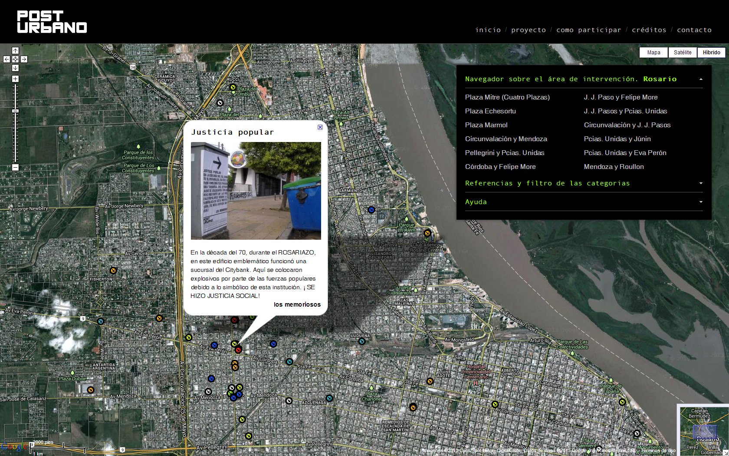Click the Post Urbano logo
Viewport: 729px width, 456px height.
(x=52, y=22)
